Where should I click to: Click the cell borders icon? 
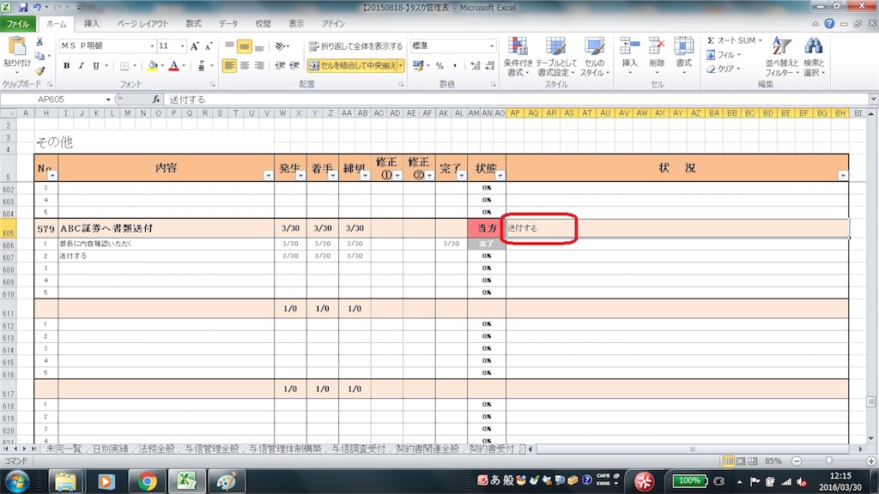(124, 66)
